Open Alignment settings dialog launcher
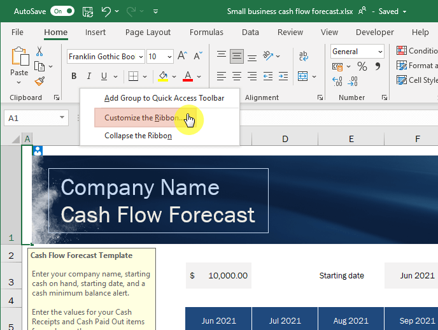 coord(320,97)
